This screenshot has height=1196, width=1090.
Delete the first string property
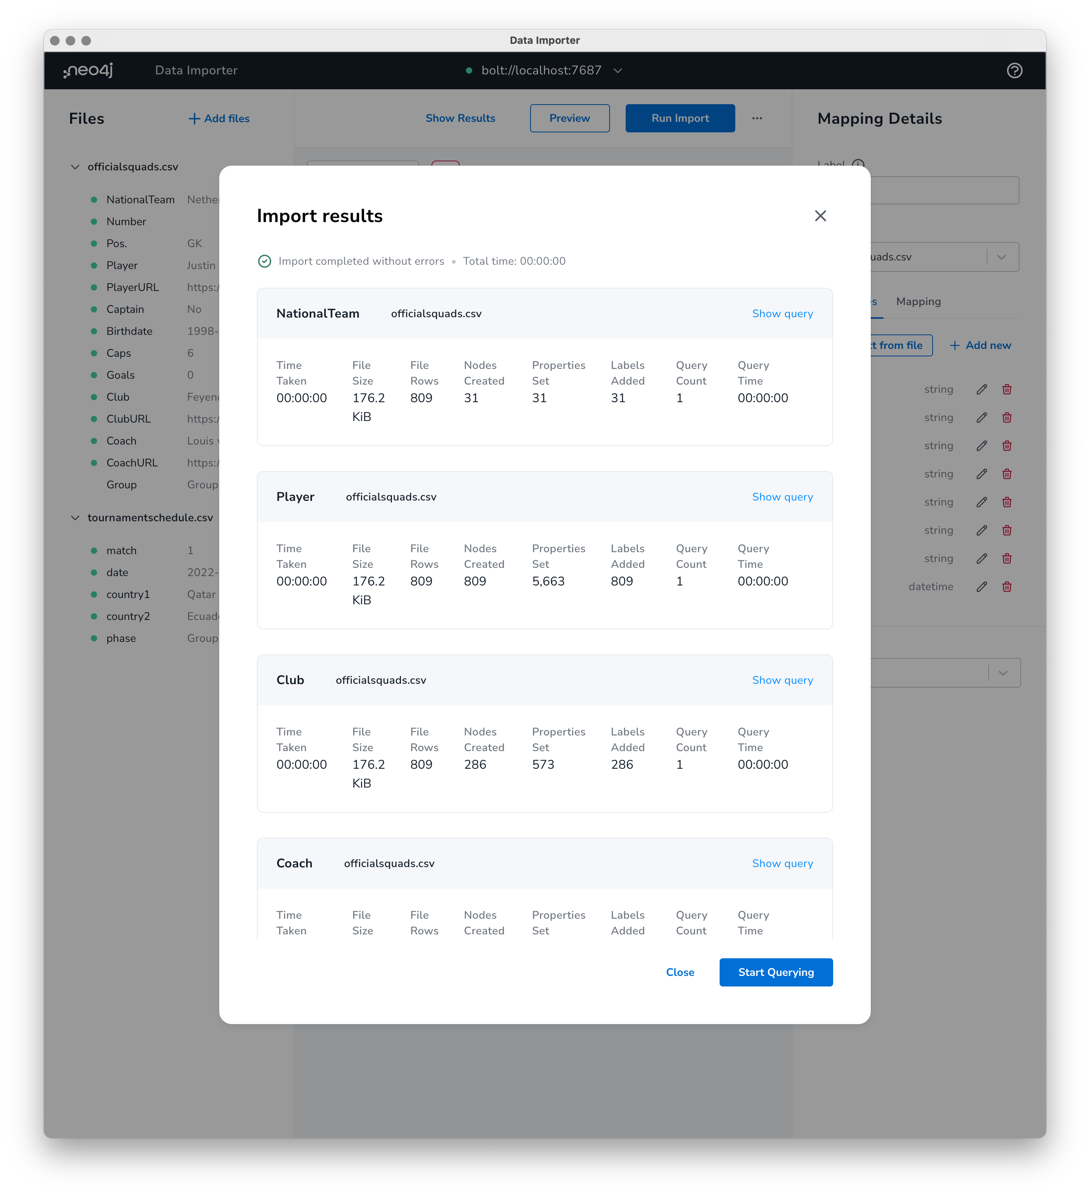[1006, 389]
